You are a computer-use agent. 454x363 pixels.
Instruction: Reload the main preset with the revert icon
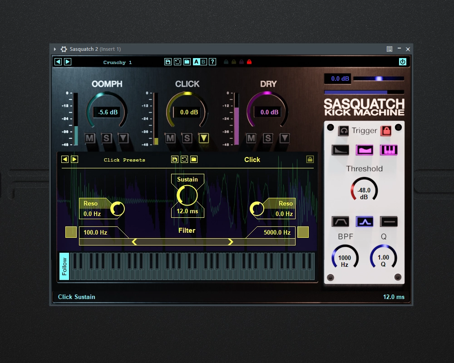point(178,62)
